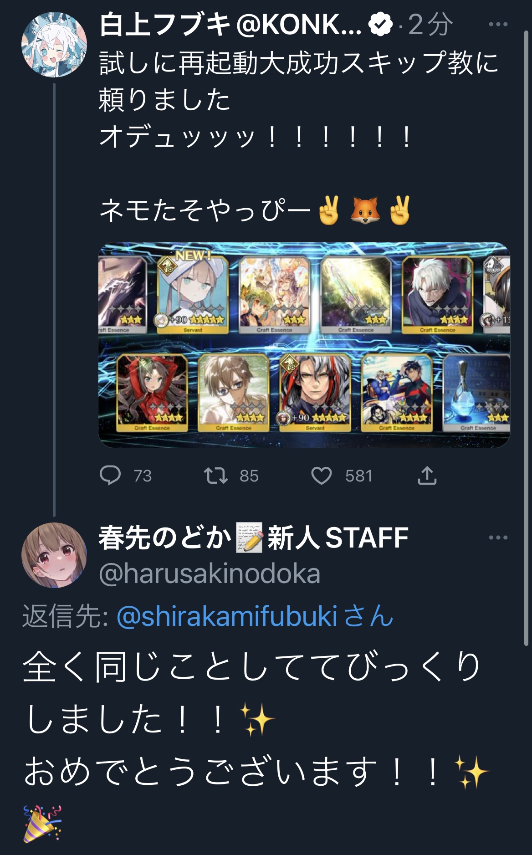Open 春先のどか新人STAFF display name
This screenshot has width=532, height=855.
pyautogui.click(x=254, y=538)
